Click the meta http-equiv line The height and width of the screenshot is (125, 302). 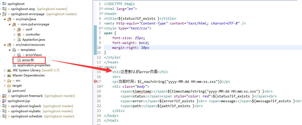click(x=175, y=23)
